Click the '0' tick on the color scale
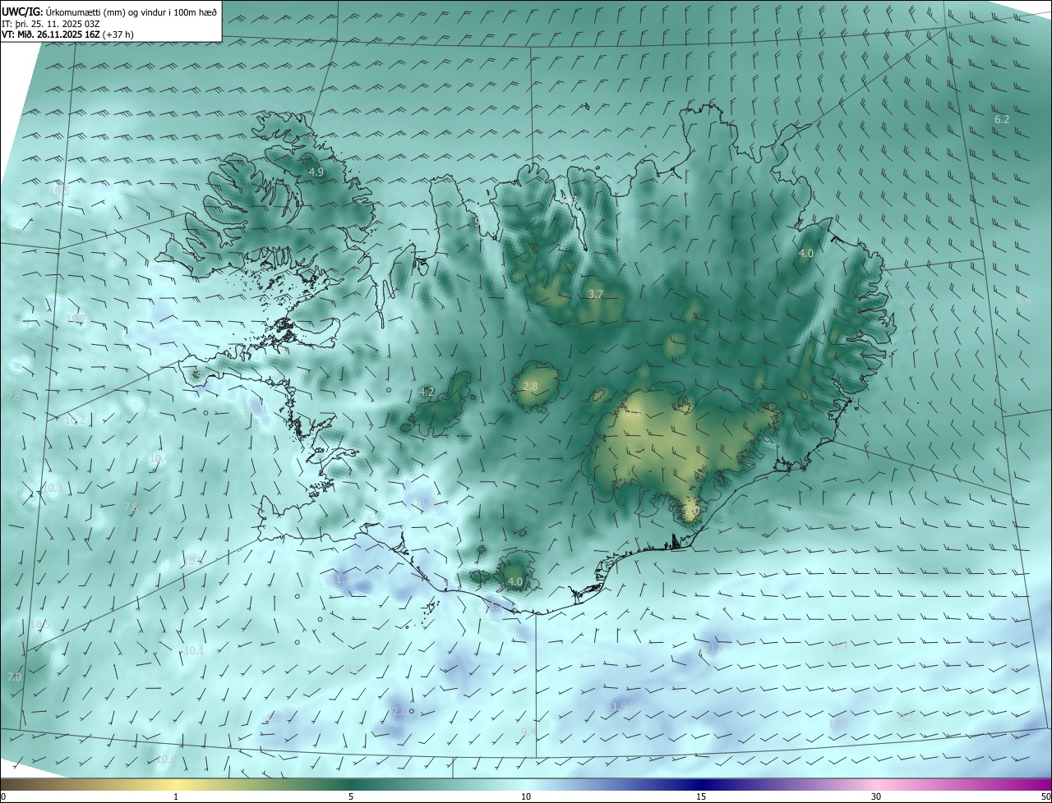This screenshot has width=1052, height=803. (x=3, y=797)
